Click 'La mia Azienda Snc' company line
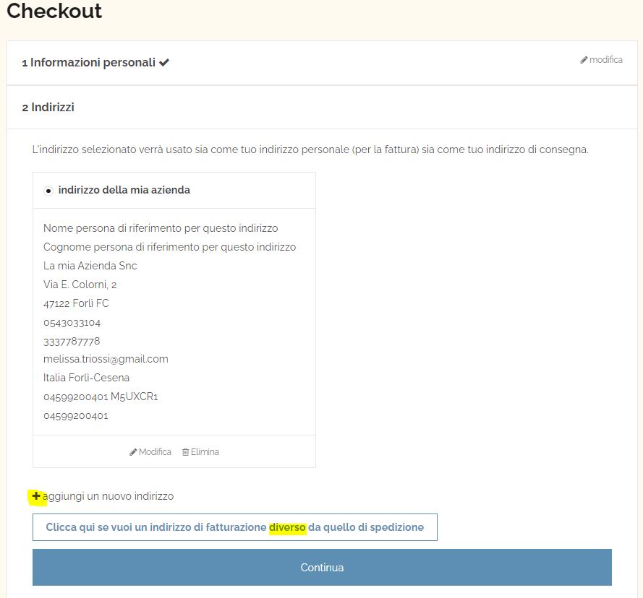The height and width of the screenshot is (598, 643). click(x=90, y=266)
